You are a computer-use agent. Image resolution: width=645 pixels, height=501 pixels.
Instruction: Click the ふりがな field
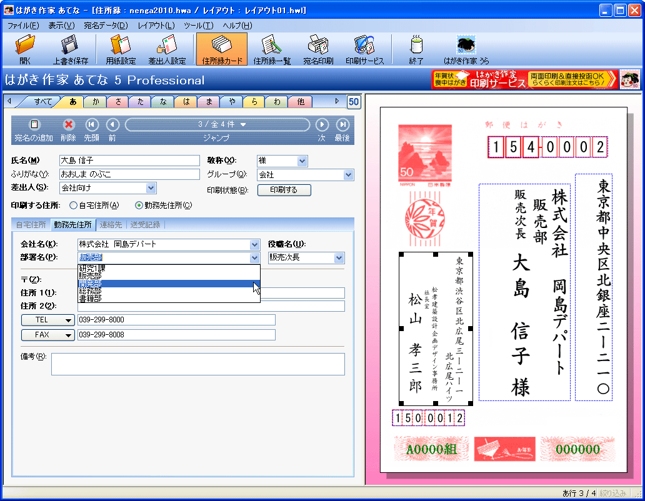tap(129, 174)
